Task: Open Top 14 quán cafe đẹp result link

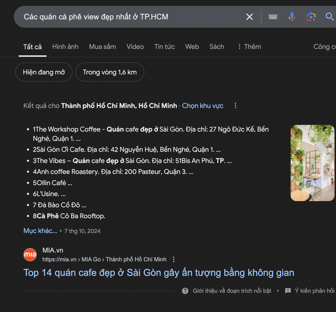Action: (159, 273)
